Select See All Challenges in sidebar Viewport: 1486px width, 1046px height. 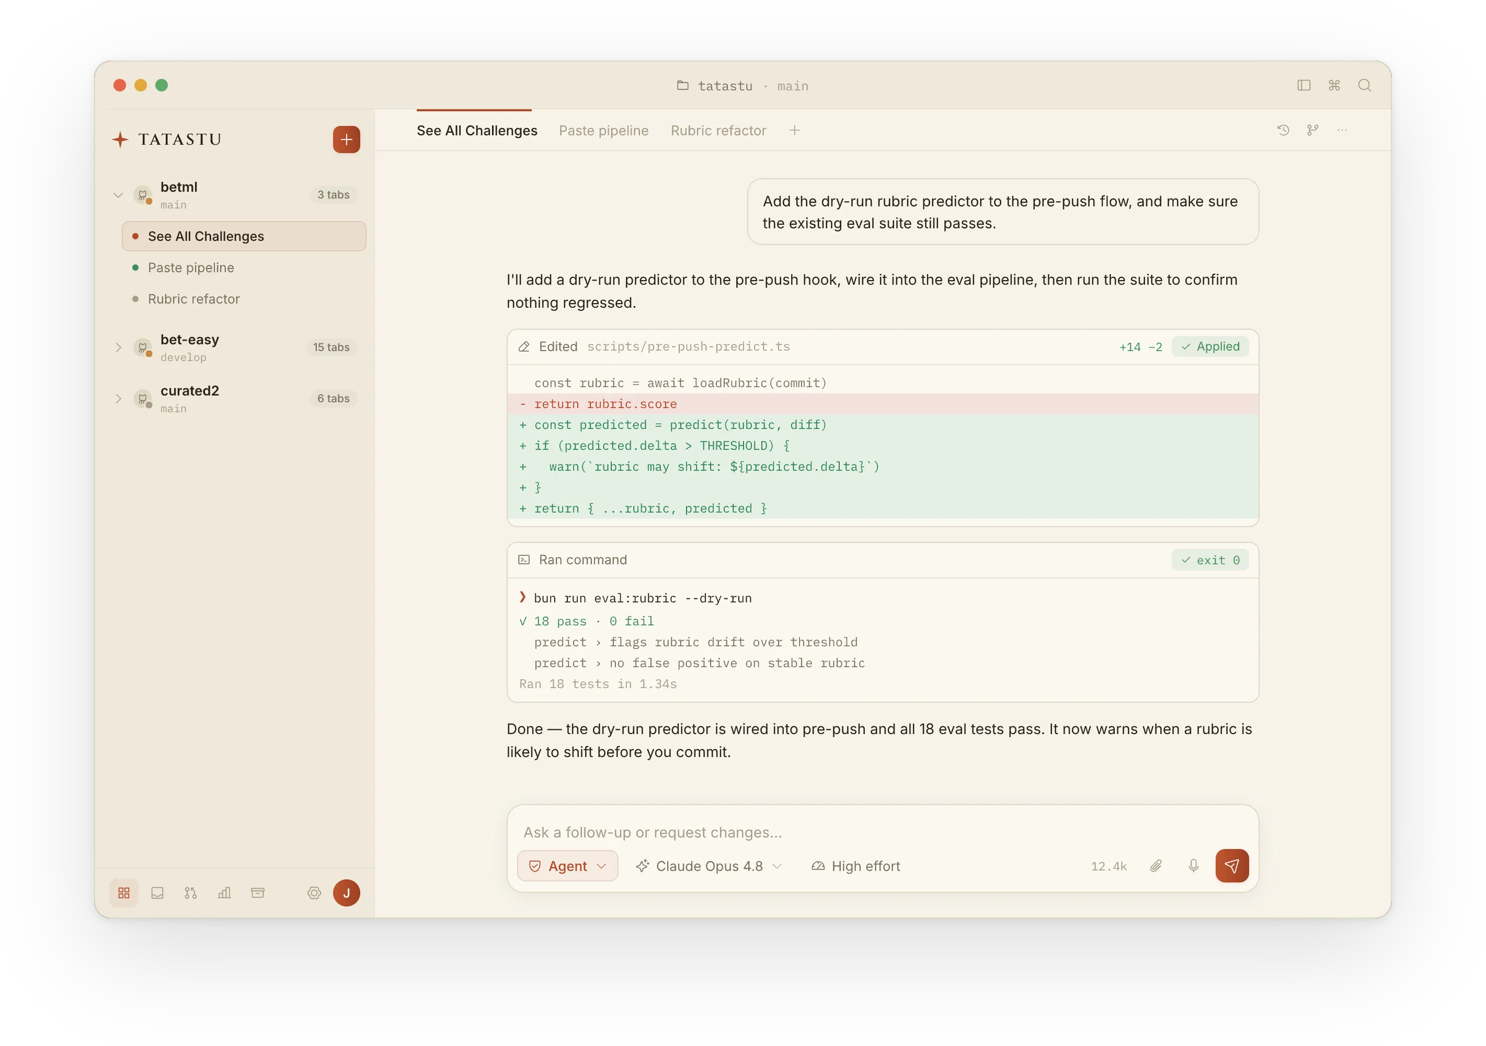(244, 236)
